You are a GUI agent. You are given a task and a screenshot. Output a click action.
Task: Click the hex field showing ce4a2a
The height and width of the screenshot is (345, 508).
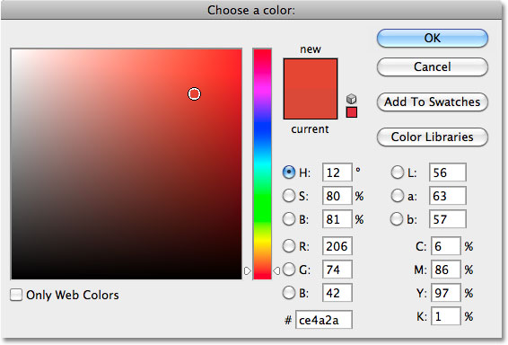point(324,320)
